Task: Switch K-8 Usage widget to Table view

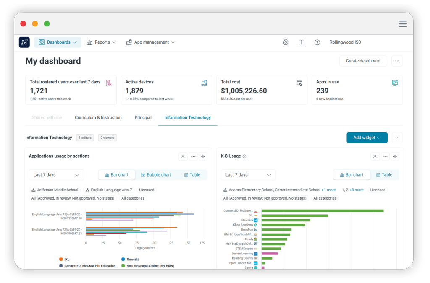Action: coord(385,175)
